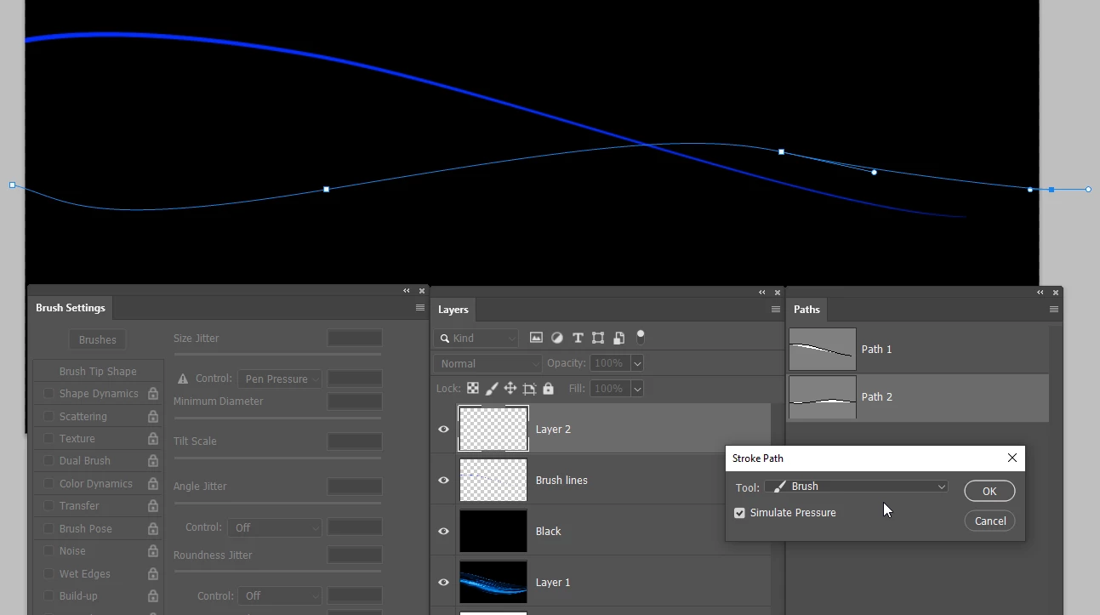1100x615 pixels.
Task: Open Roundness Jitter control dropdown
Action: (279, 595)
